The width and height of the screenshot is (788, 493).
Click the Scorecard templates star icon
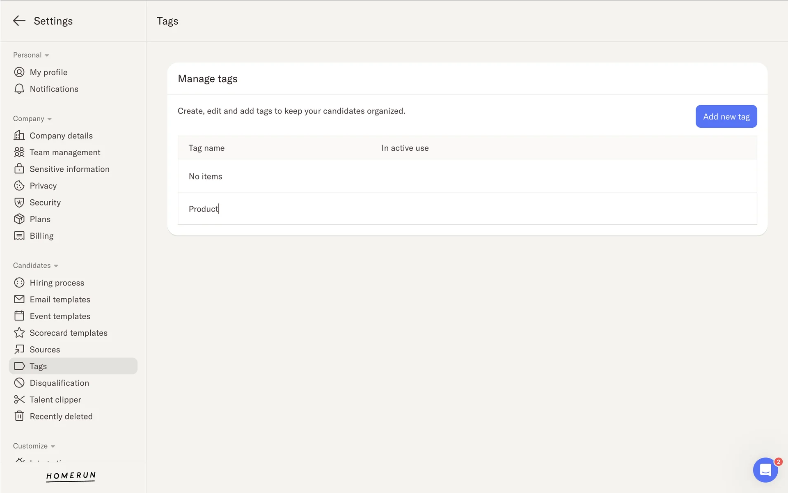pyautogui.click(x=19, y=333)
